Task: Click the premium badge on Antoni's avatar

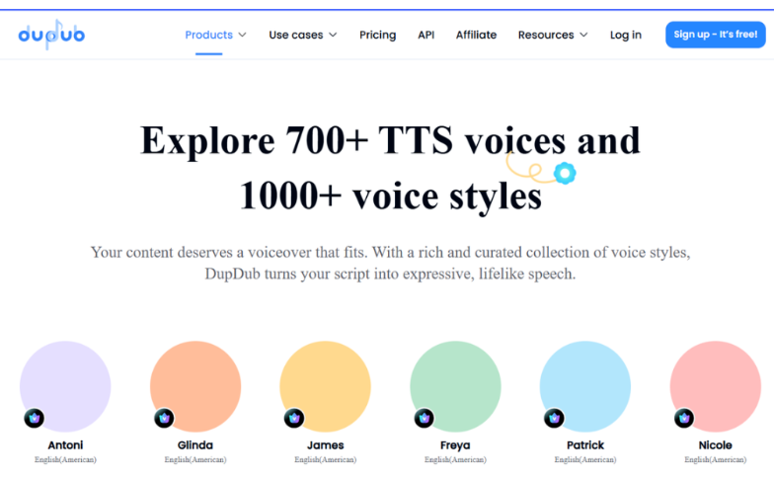Action: tap(34, 418)
